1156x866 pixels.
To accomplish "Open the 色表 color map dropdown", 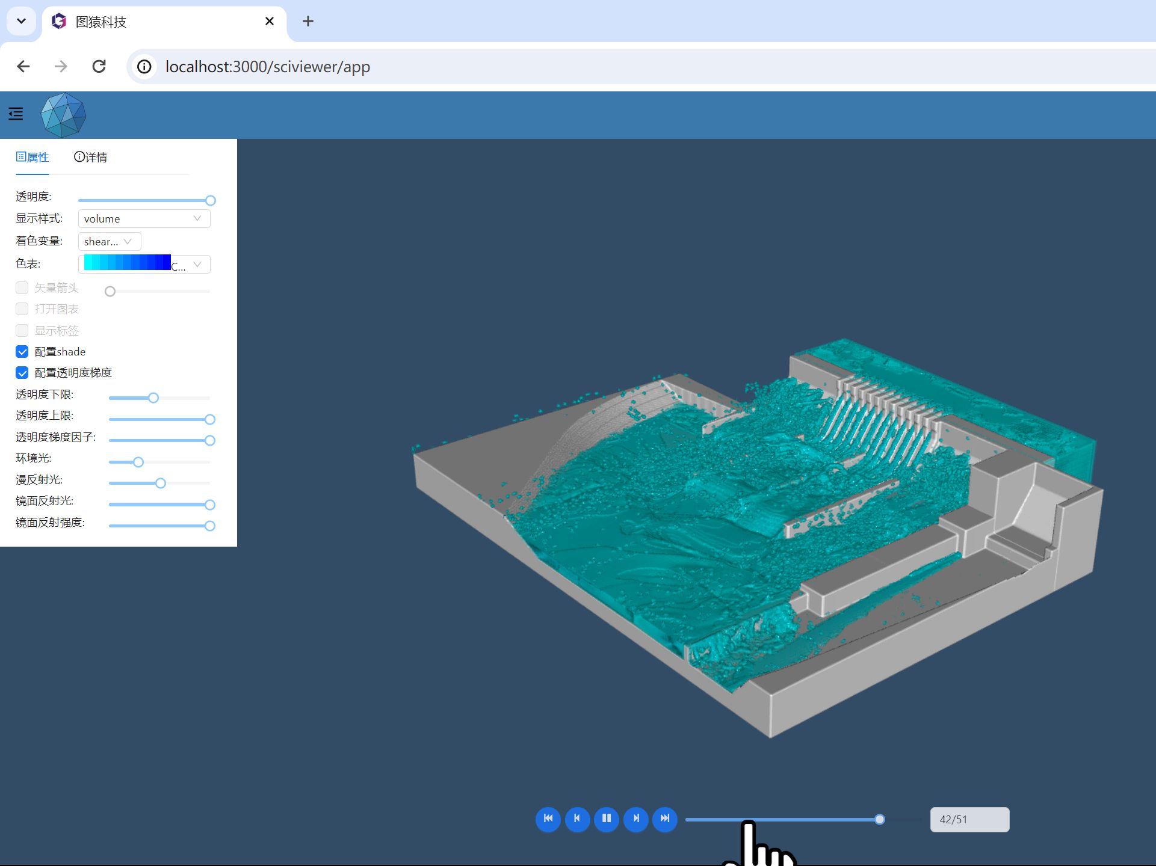I will tap(144, 264).
